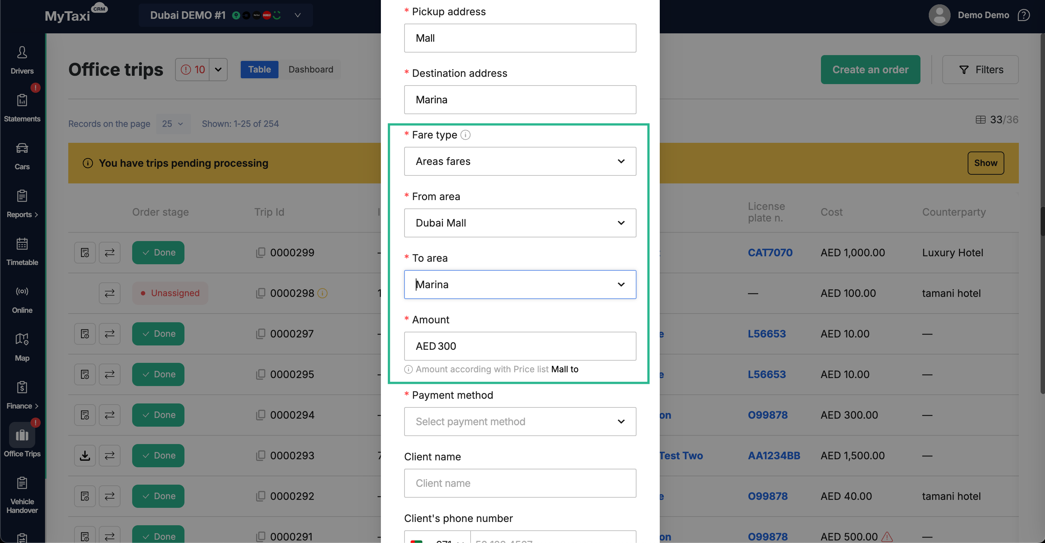Switch to the Dashboard tab
This screenshot has height=543, width=1045.
pyautogui.click(x=310, y=69)
